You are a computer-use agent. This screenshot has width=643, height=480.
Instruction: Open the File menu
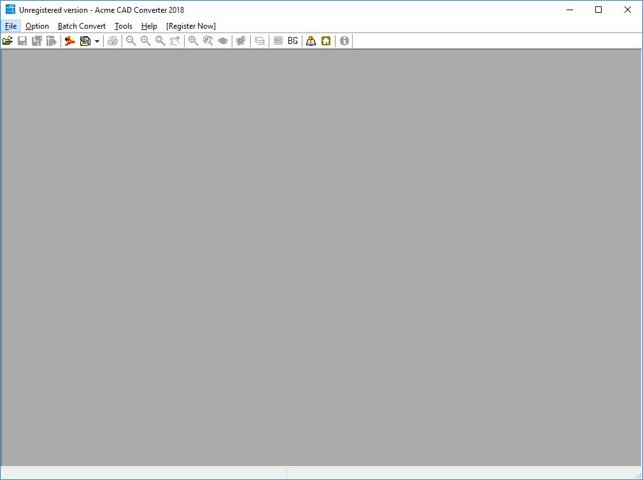pos(11,26)
